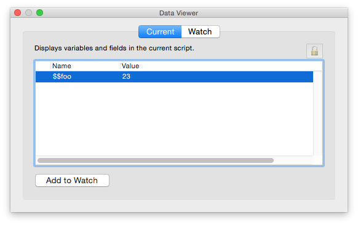
Task: Close the Data Viewer window
Action: [x=18, y=12]
